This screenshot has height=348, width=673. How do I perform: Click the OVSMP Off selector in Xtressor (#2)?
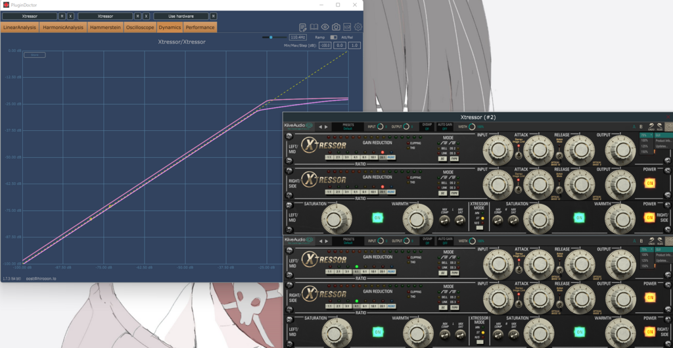click(427, 127)
